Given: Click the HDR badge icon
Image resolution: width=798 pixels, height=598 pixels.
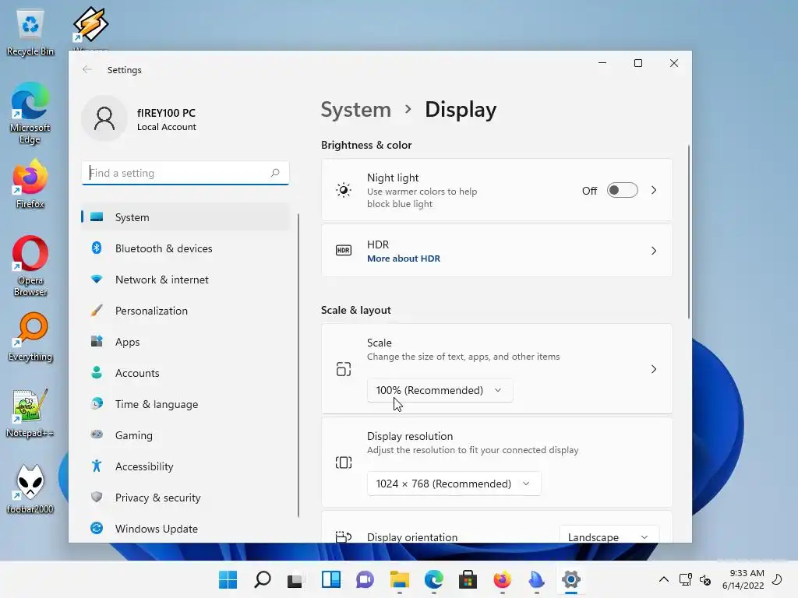Looking at the screenshot, I should point(344,251).
